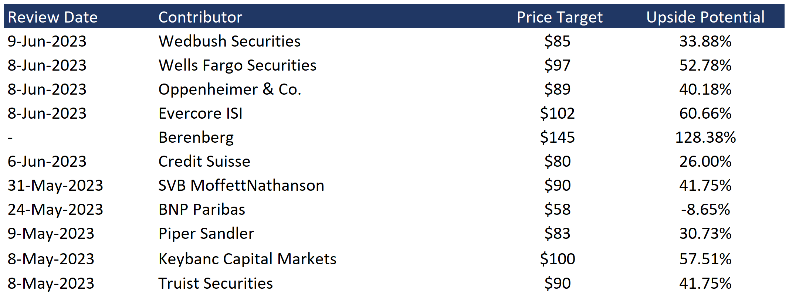Select the Berenberg contributor cell
The width and height of the screenshot is (789, 295).
196,138
